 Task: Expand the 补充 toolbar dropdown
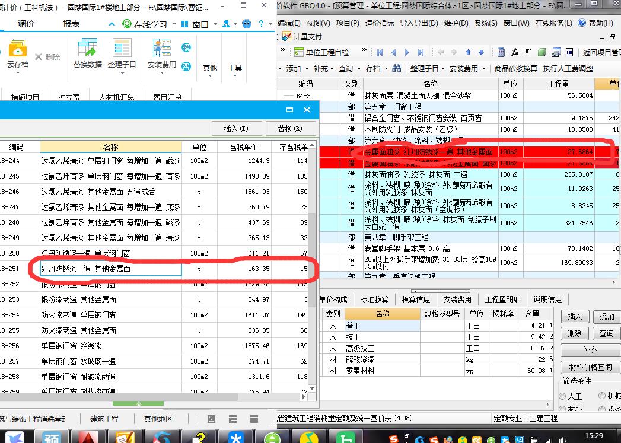click(332, 69)
